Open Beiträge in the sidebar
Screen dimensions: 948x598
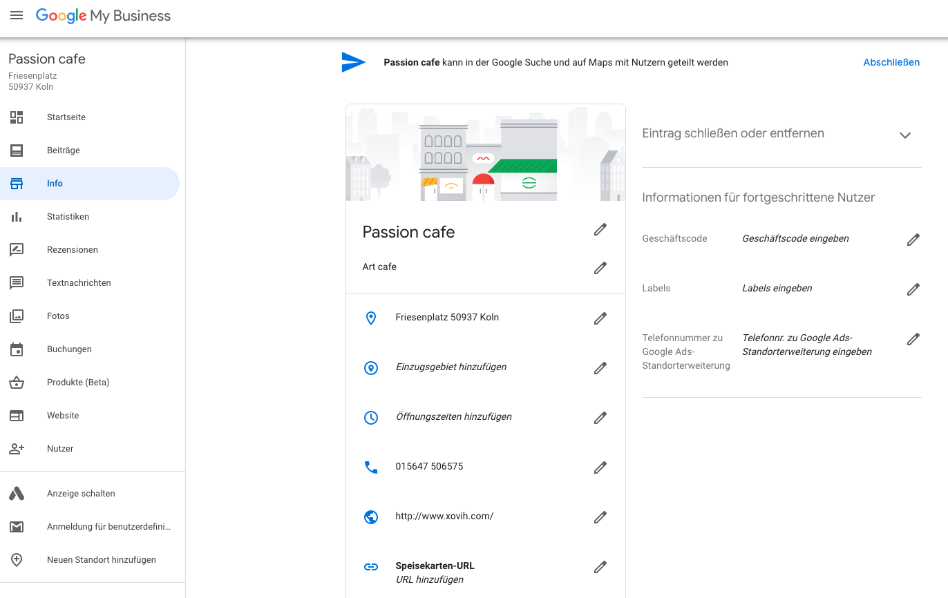pyautogui.click(x=90, y=151)
